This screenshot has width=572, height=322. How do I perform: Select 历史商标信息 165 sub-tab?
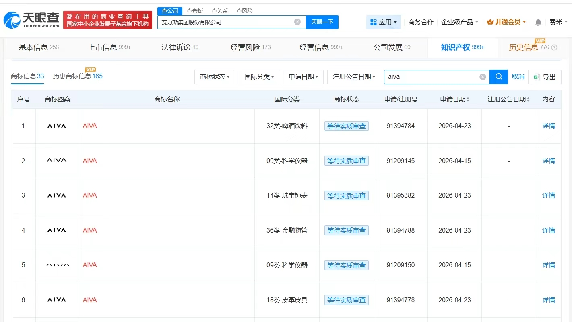coord(78,76)
